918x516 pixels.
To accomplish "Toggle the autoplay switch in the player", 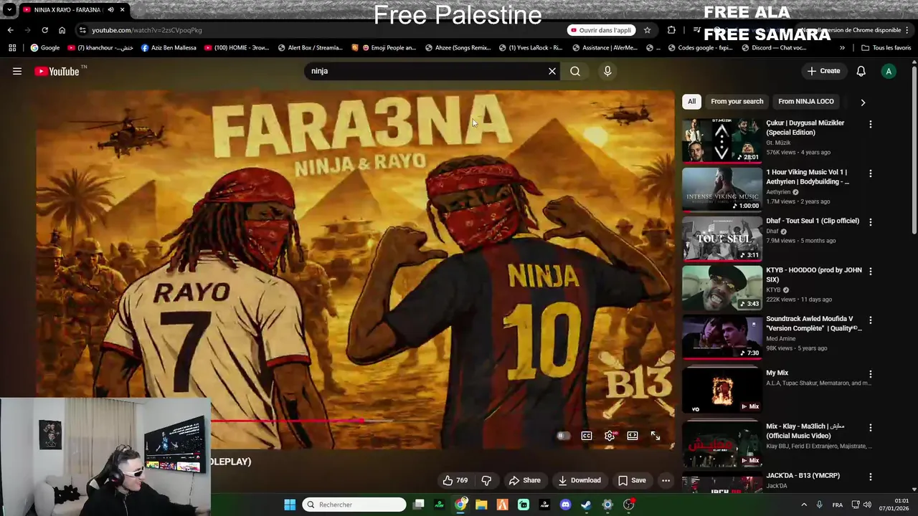I will coord(564,436).
